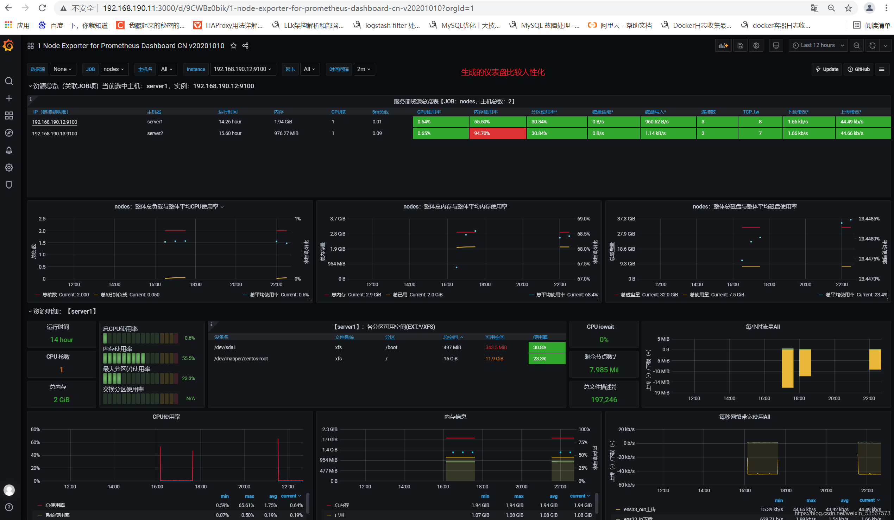Sort by 运行时间 column header
Image resolution: width=894 pixels, height=520 pixels.
pos(228,112)
